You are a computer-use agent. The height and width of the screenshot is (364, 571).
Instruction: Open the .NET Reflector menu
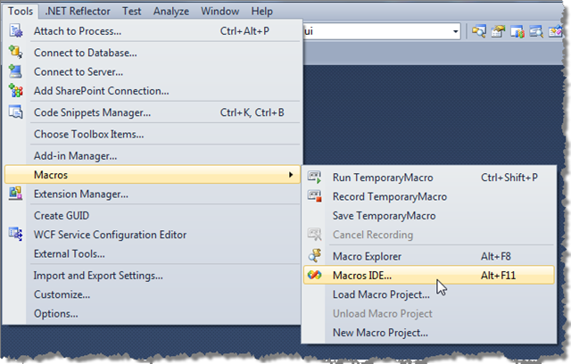point(78,12)
